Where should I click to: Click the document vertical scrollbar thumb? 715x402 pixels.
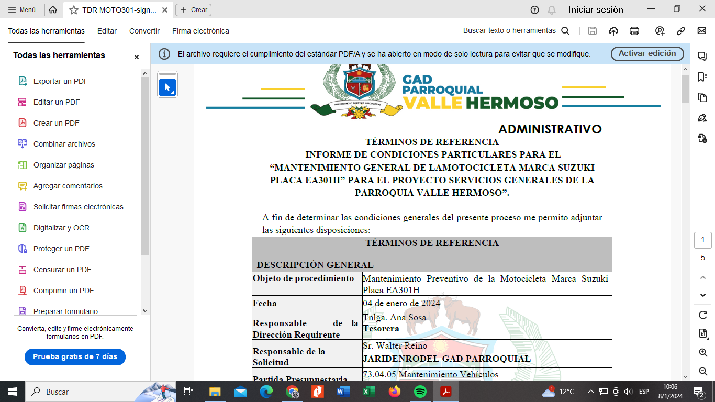[685, 89]
